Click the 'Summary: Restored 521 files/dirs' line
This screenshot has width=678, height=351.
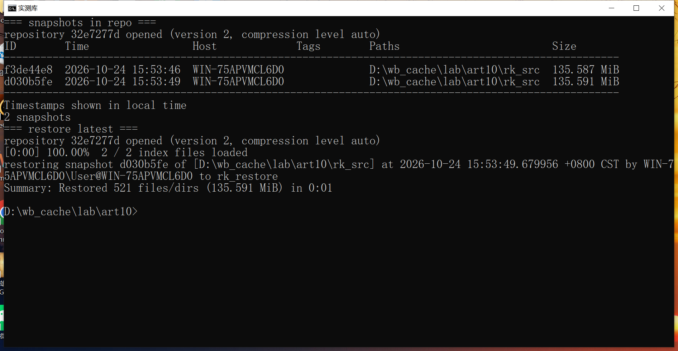pos(168,188)
